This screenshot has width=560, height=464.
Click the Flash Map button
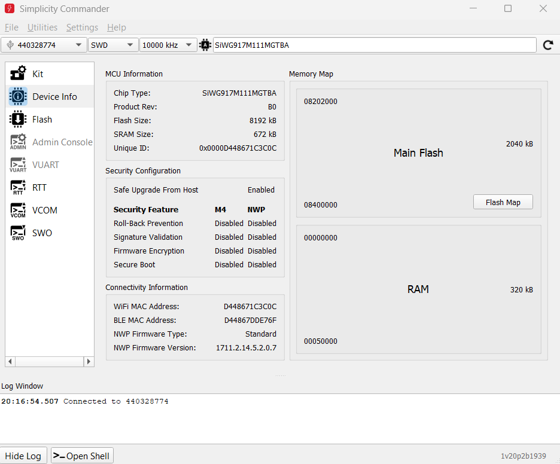[x=503, y=202]
